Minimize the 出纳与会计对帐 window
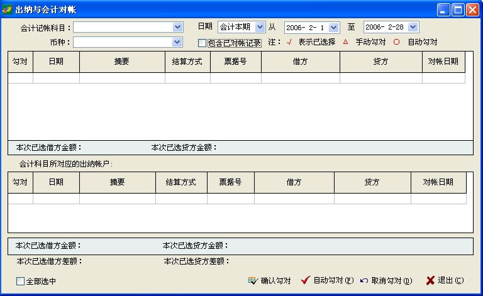 [444, 9]
